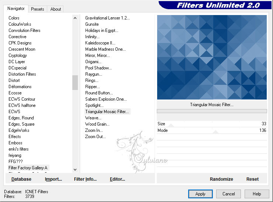The image size is (273, 202).
Task: Choose the Gravitational Lenser 1.2 filter
Action: (107, 18)
